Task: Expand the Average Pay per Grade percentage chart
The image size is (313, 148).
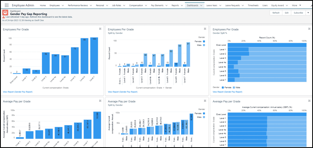Action: click(309, 101)
